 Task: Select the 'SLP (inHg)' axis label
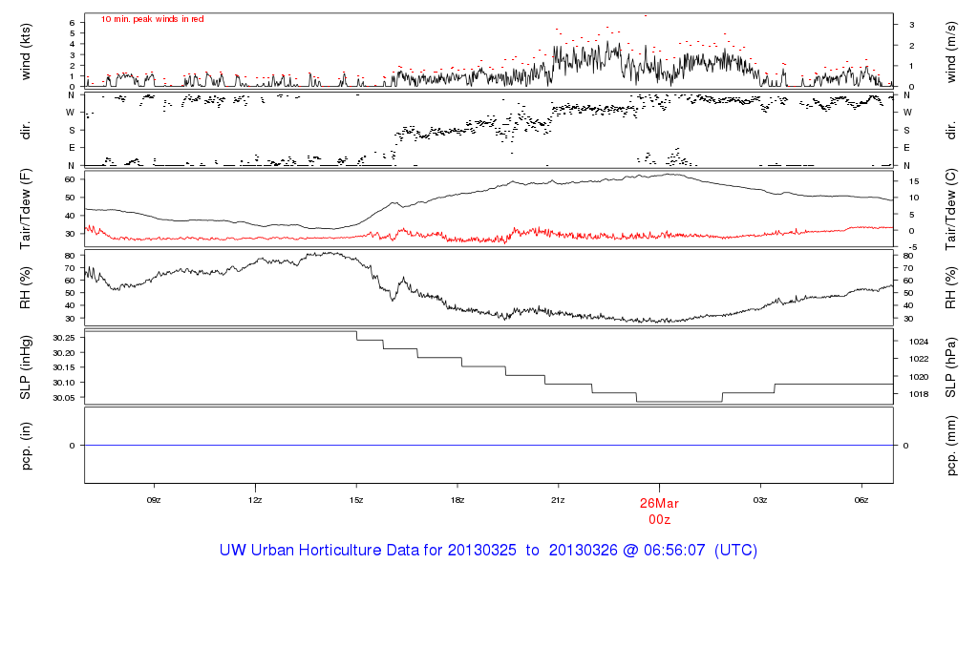26,367
